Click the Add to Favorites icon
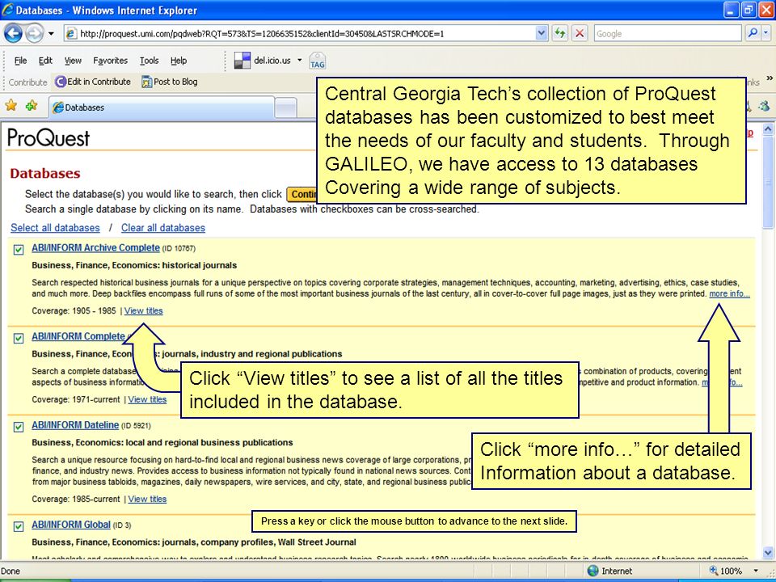The height and width of the screenshot is (582, 776). pos(32,105)
